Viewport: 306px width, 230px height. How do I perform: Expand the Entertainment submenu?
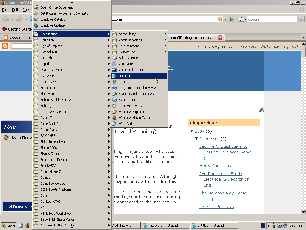click(139, 46)
